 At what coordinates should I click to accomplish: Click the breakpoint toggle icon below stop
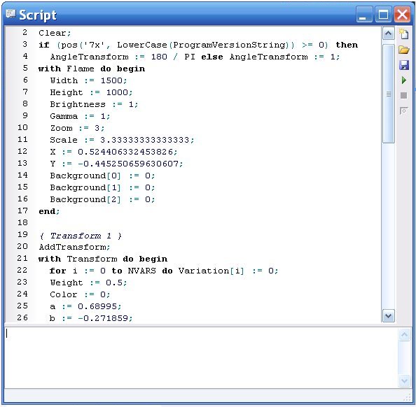[403, 110]
